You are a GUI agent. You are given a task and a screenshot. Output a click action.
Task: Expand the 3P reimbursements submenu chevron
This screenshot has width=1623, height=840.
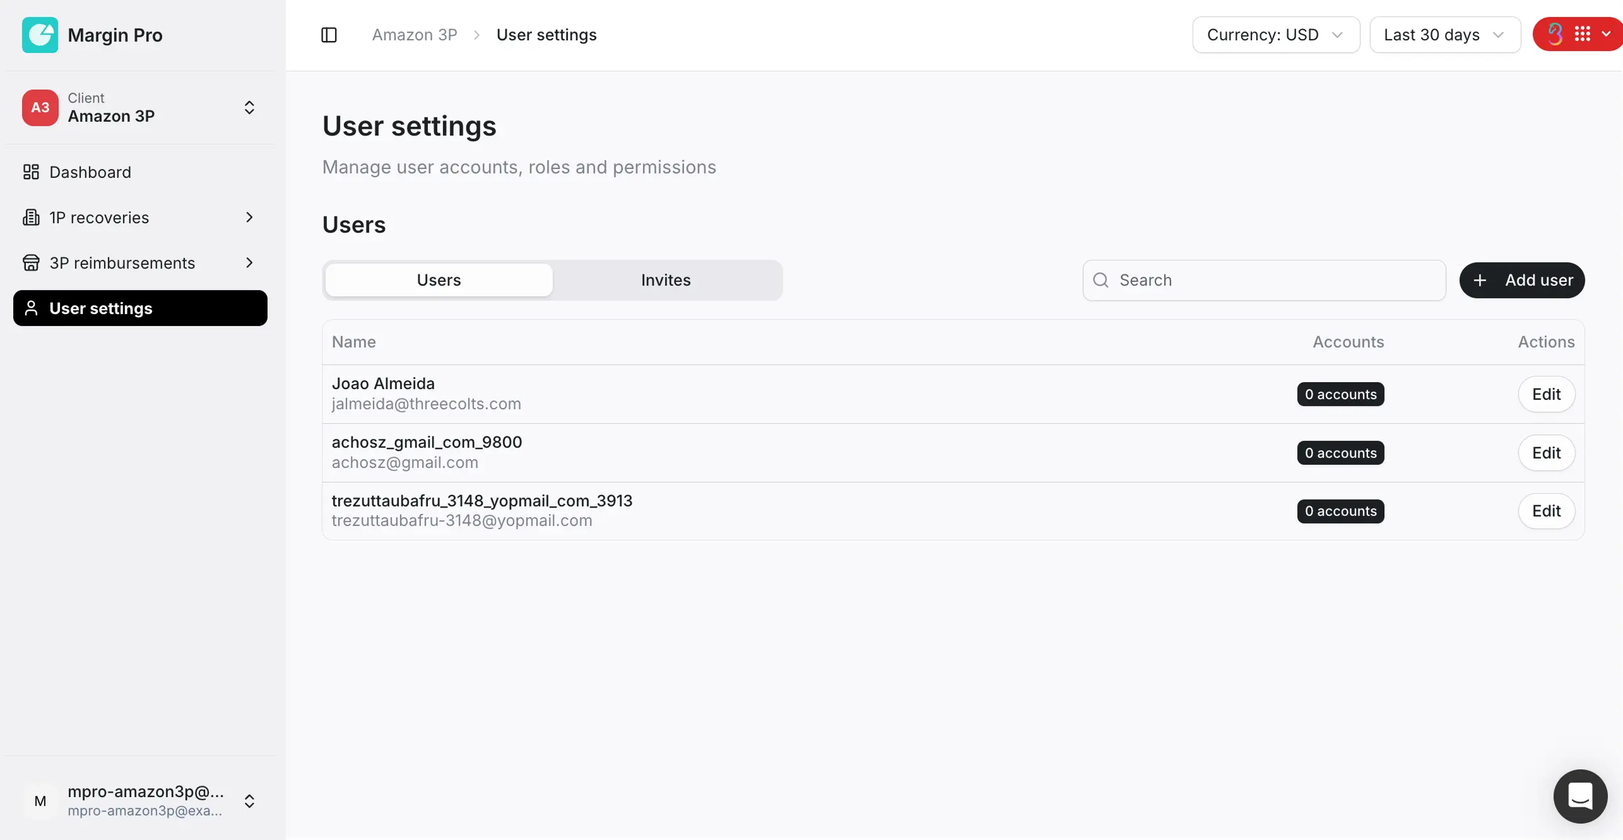pyautogui.click(x=249, y=263)
